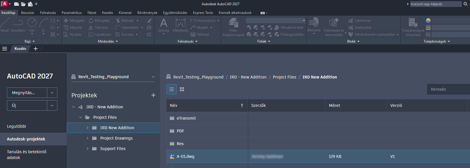Open the Feliratozás ribbon tab
470x168 pixels.
coord(48,13)
